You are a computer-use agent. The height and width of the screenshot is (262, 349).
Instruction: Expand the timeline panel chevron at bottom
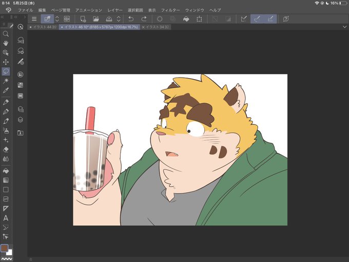pyautogui.click(x=31, y=259)
